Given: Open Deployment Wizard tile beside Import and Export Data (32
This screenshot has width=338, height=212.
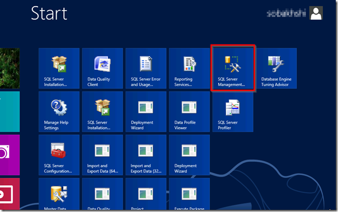Looking at the screenshot, I should pos(190,155).
